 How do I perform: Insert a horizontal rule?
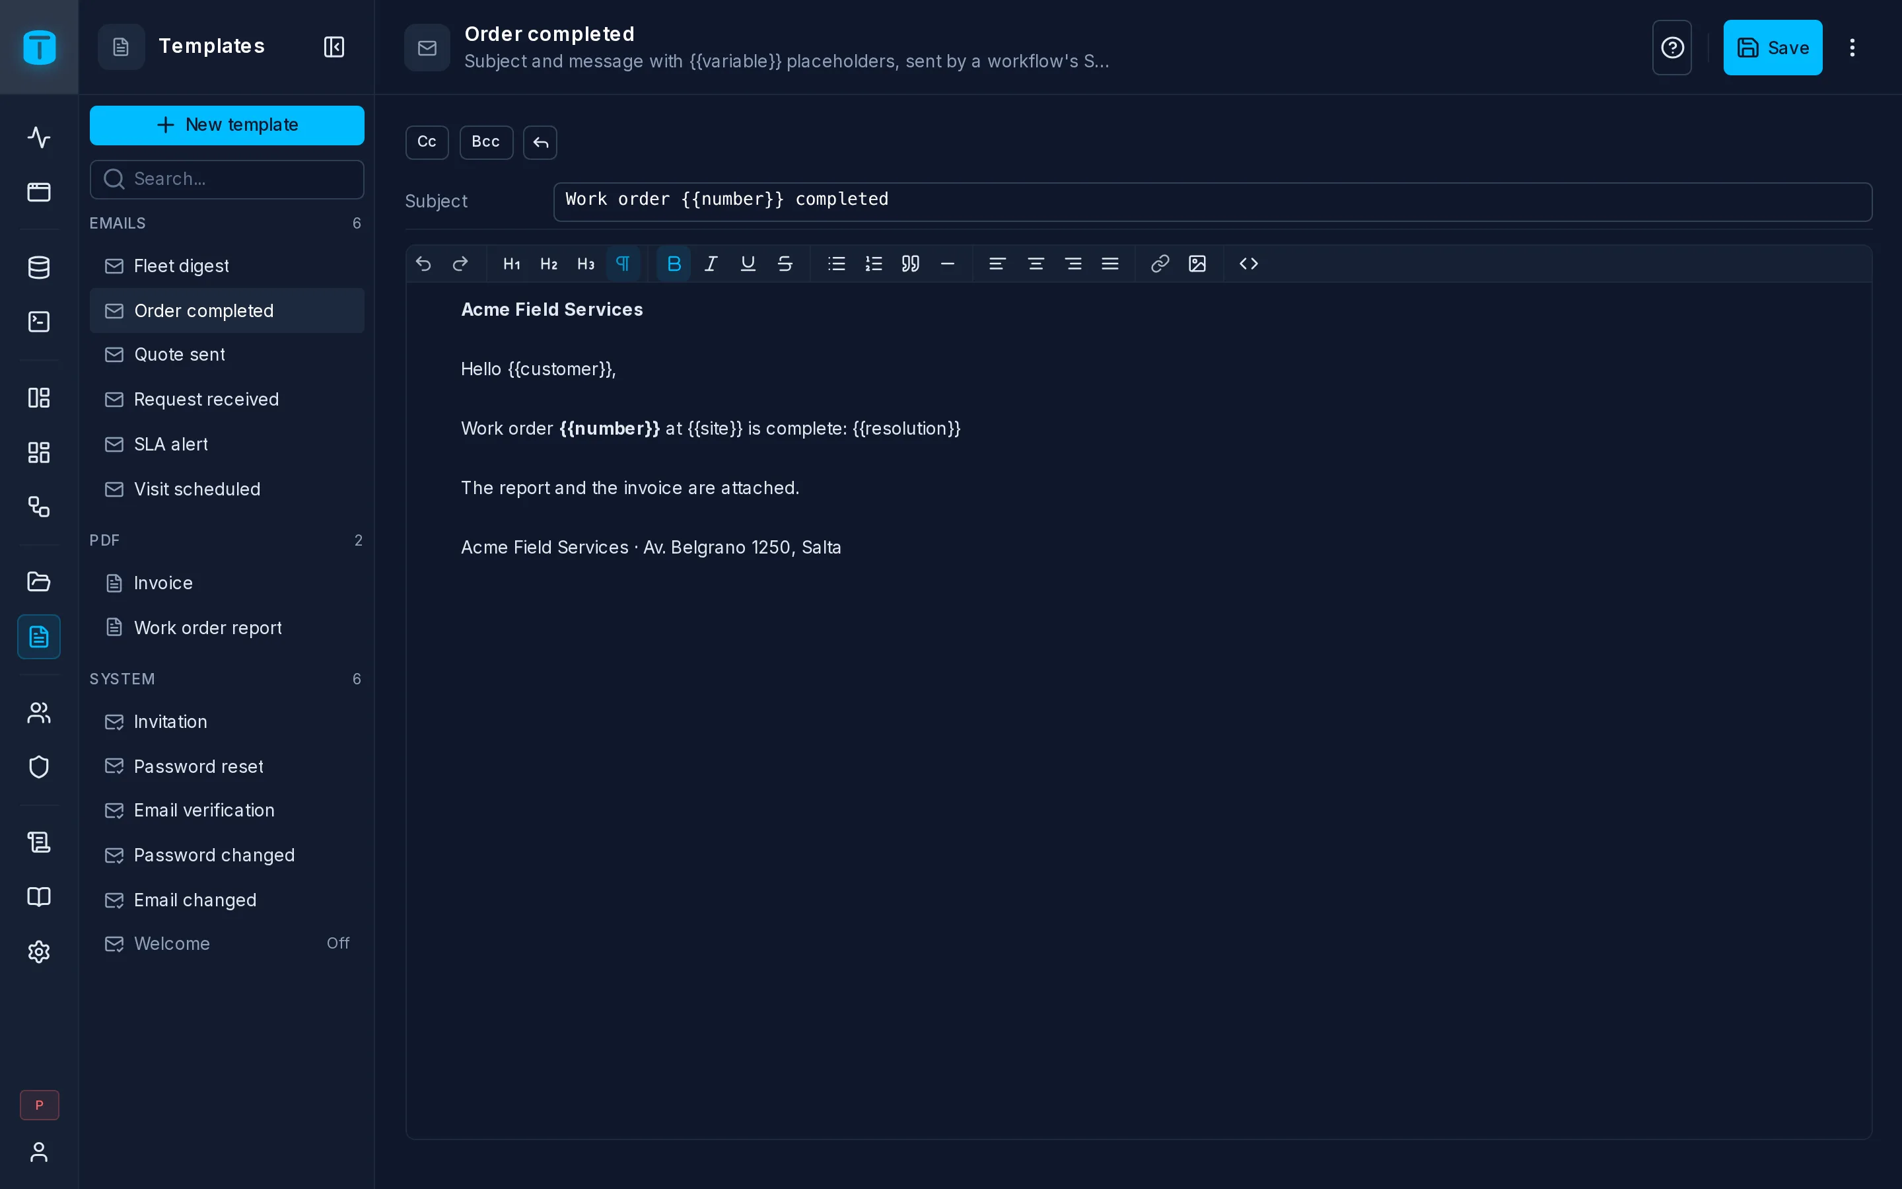947,264
